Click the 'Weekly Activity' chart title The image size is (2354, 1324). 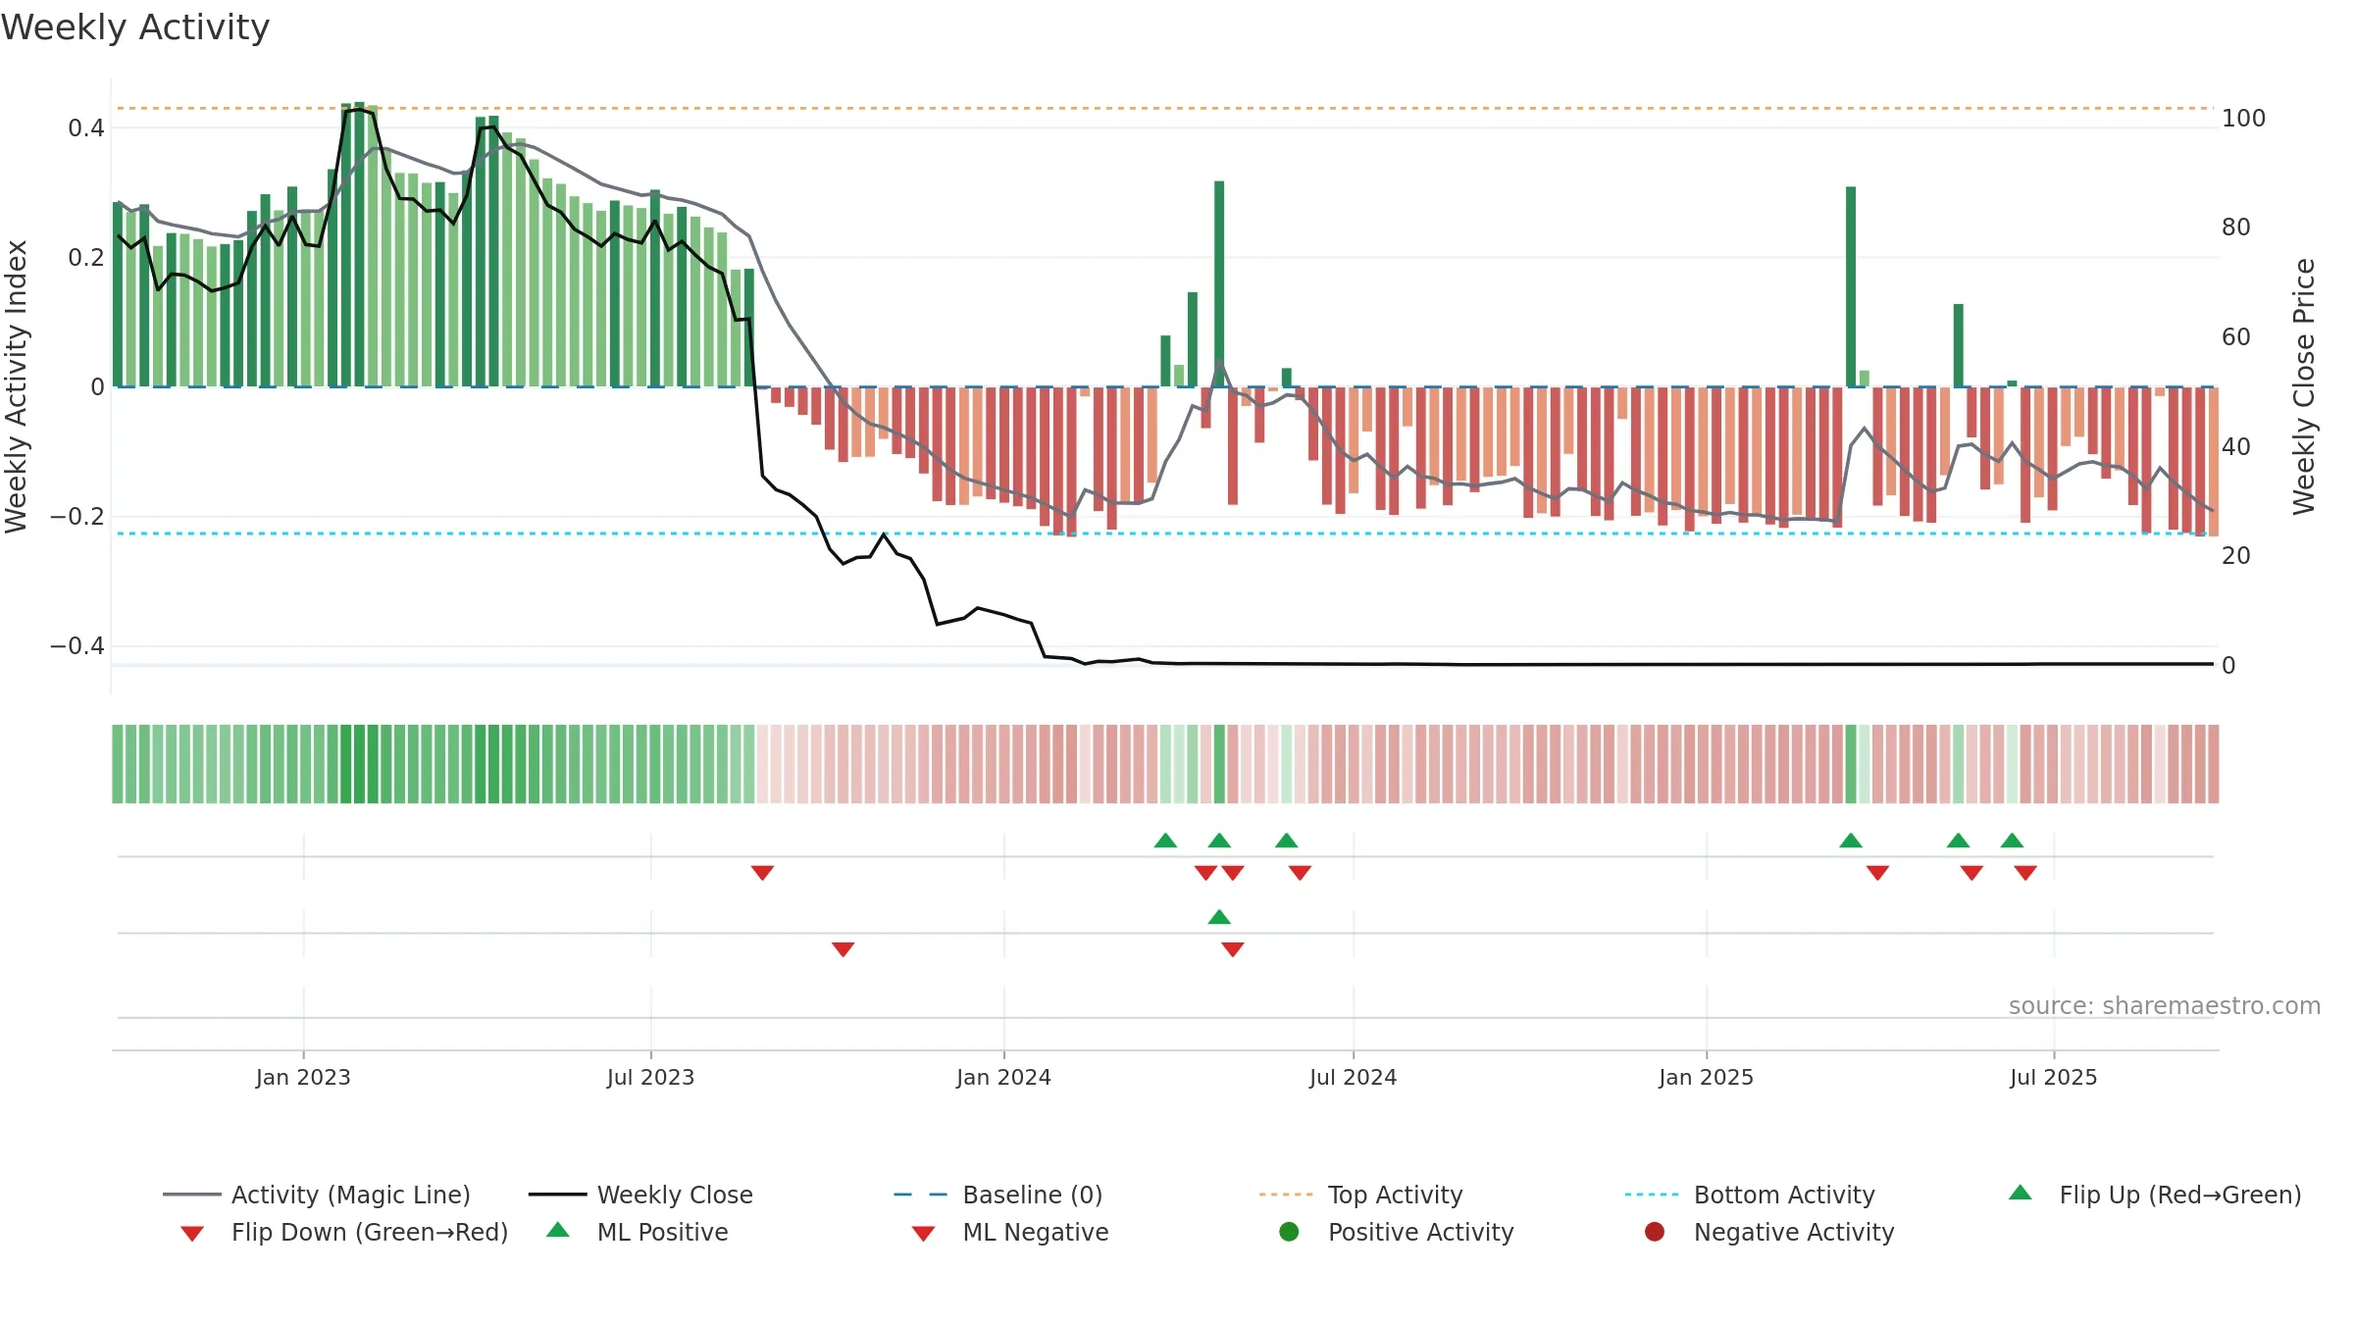[135, 27]
